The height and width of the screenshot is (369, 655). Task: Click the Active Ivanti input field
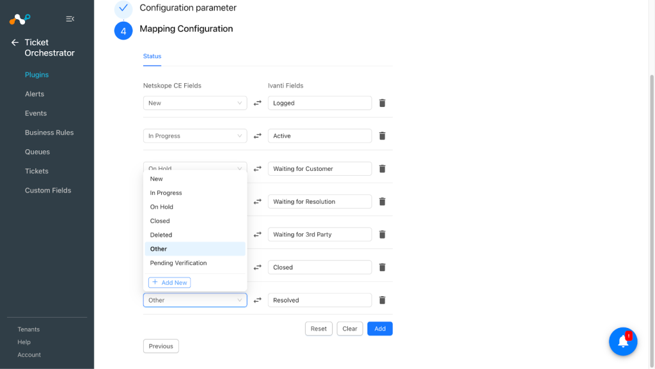[x=320, y=136]
